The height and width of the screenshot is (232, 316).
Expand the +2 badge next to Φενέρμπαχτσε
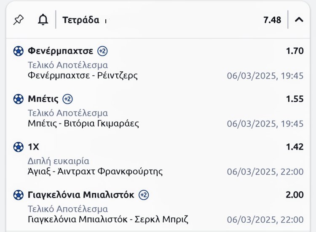[x=102, y=51]
